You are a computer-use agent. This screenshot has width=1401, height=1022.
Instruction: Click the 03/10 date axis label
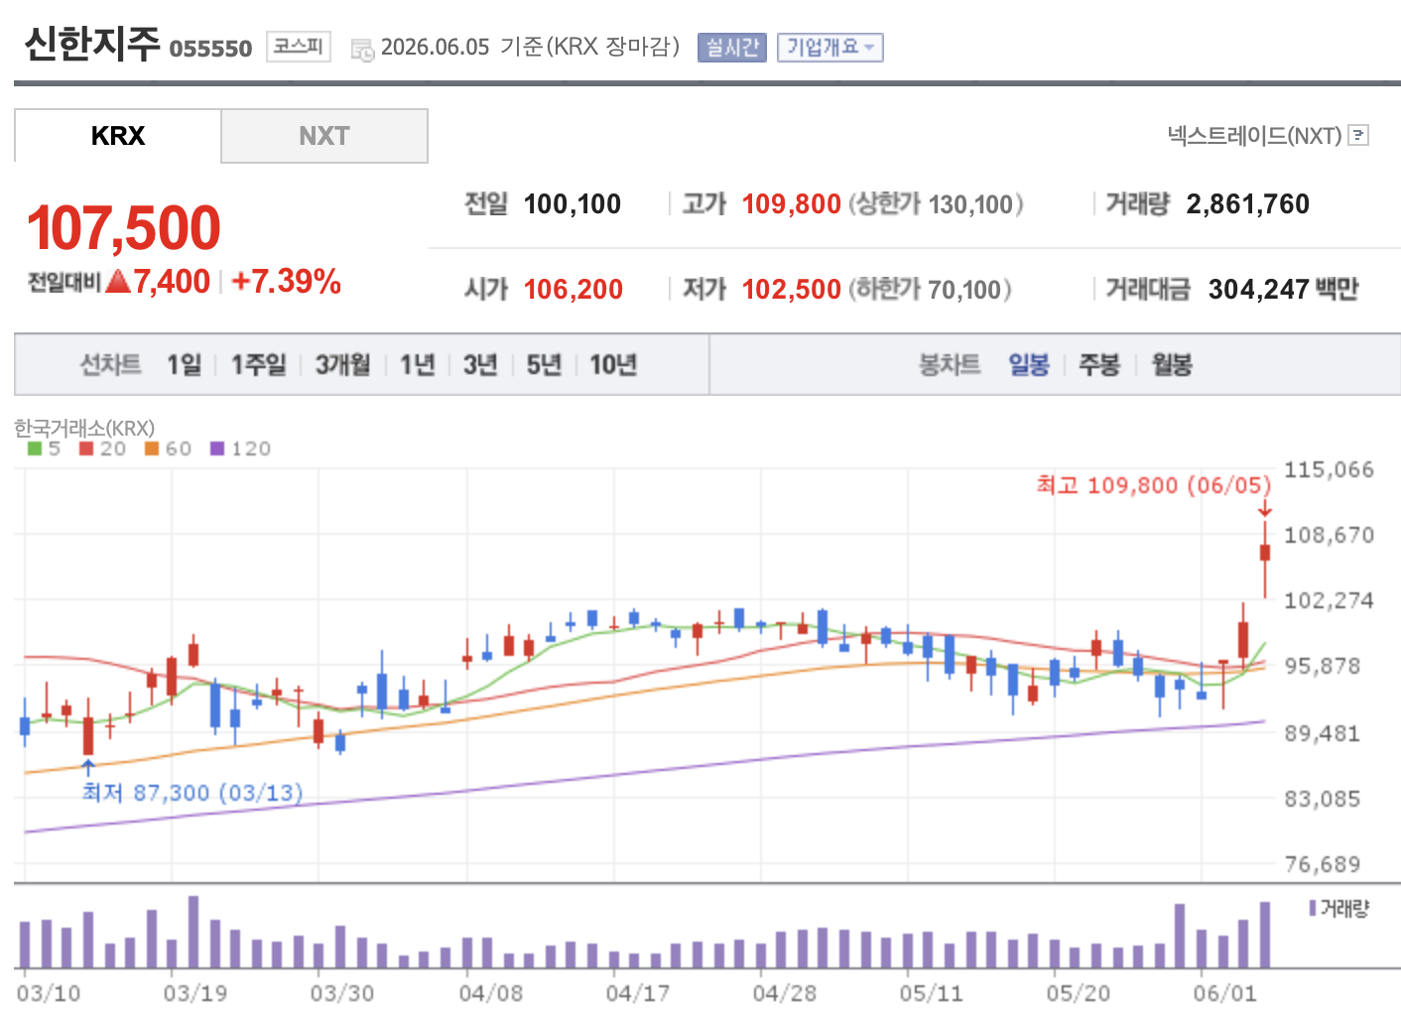[49, 993]
